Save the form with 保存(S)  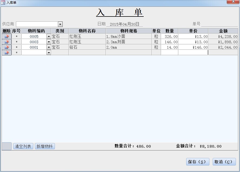pos(198,162)
